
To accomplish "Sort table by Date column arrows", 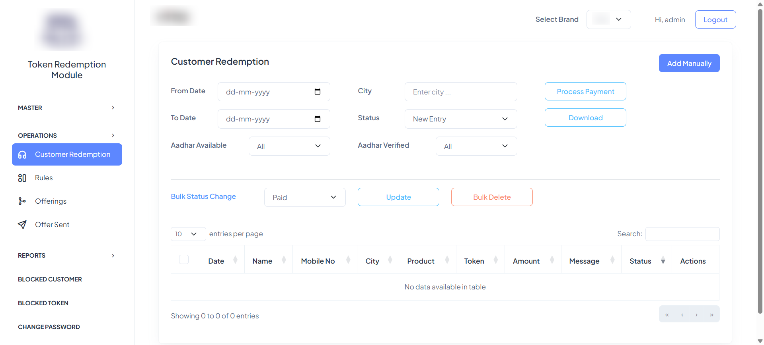I will click(235, 260).
